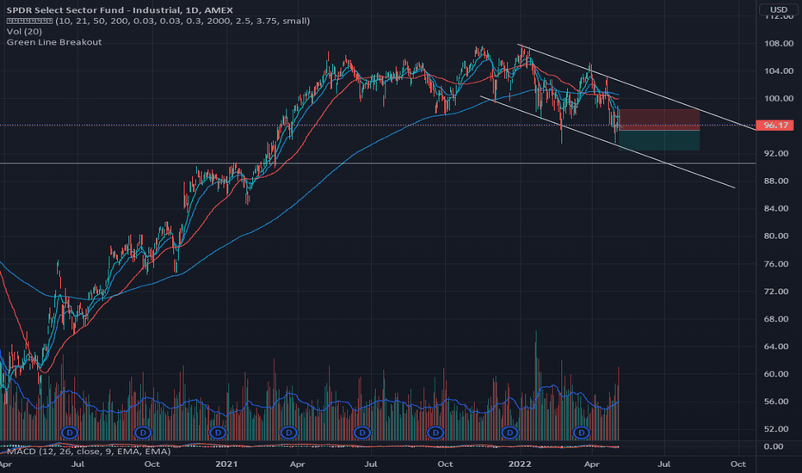Image resolution: width=802 pixels, height=473 pixels.
Task: Open dividend marker just before Oct 2021
Action: [x=435, y=433]
